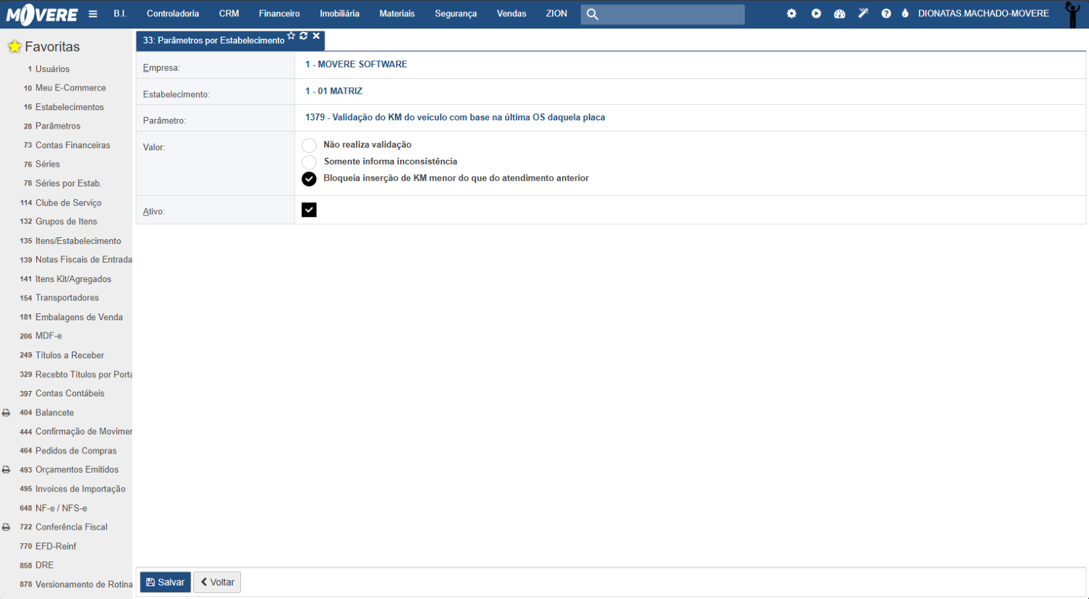Click the '1 - MOVERE SOFTWARE' company value
This screenshot has height=599, width=1089.
coord(356,64)
